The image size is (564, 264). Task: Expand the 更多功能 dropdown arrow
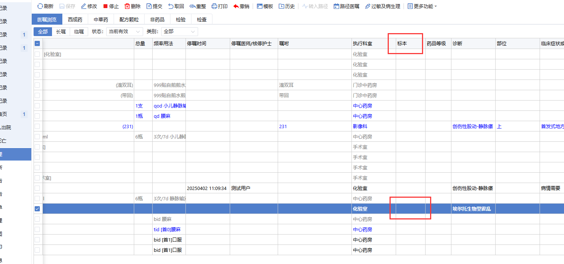(436, 7)
